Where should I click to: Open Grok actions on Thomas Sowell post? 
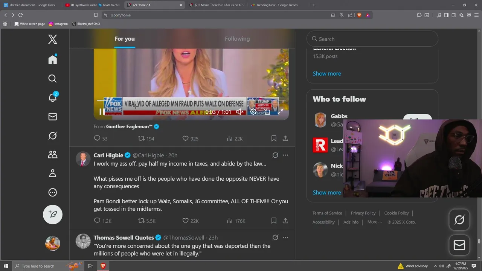(x=275, y=238)
